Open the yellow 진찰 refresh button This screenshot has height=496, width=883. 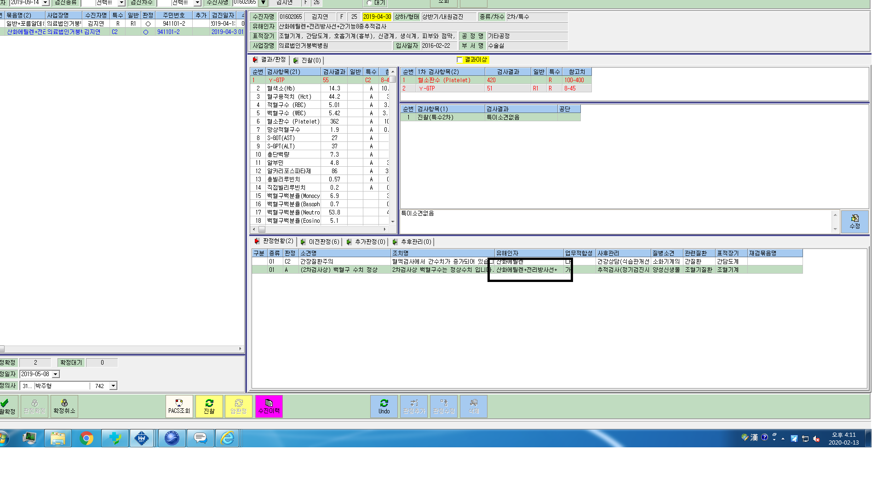tap(209, 406)
